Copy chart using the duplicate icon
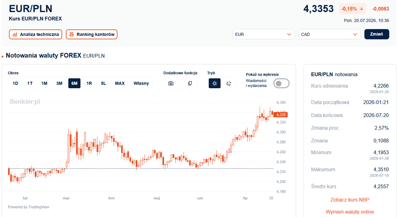This screenshot has width=397, height=217. coord(190,83)
